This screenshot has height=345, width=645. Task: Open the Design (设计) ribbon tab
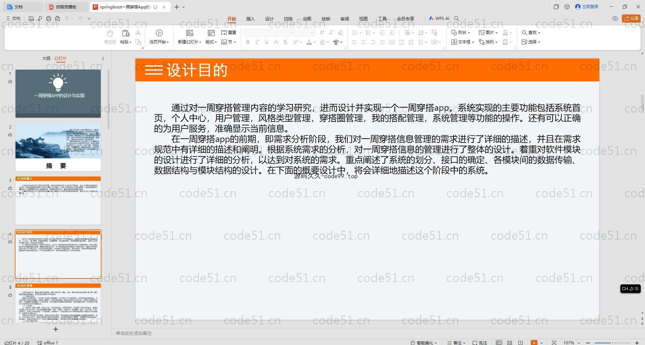coord(269,19)
